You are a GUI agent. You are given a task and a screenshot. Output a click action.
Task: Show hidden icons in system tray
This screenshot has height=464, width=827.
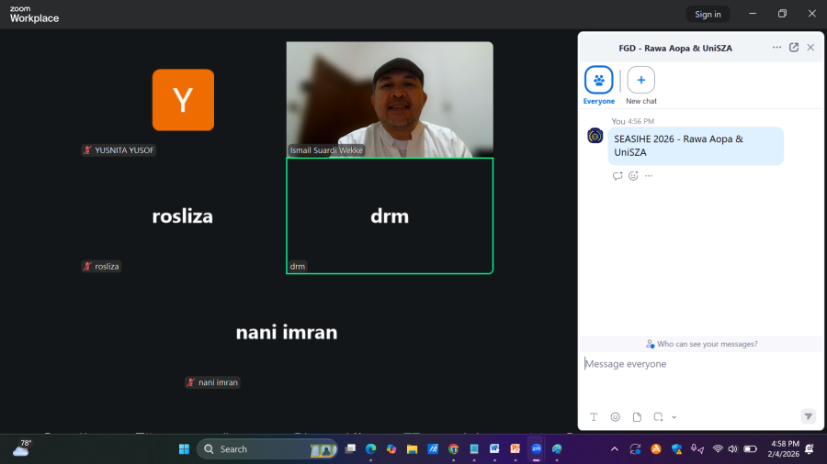tap(614, 449)
